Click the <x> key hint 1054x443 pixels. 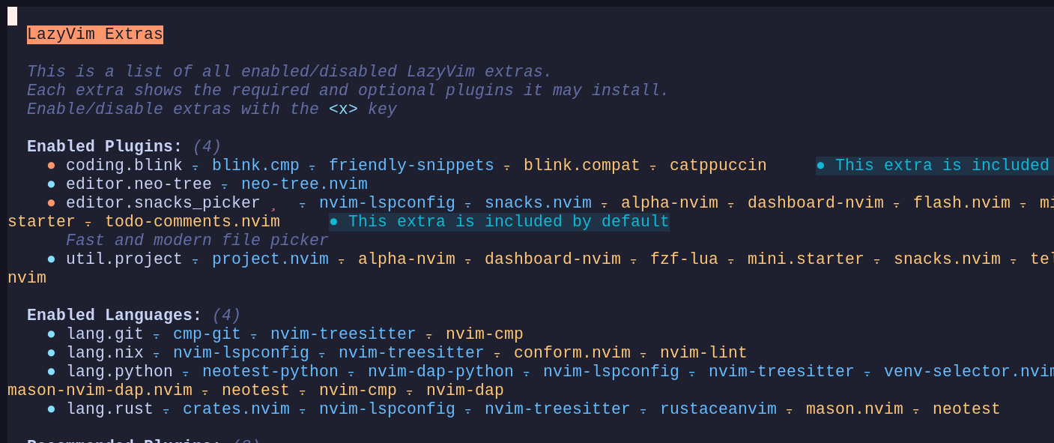pos(343,109)
